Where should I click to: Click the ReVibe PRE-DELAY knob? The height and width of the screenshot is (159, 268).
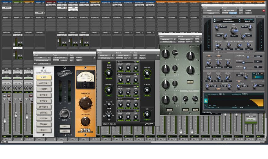tap(218, 45)
